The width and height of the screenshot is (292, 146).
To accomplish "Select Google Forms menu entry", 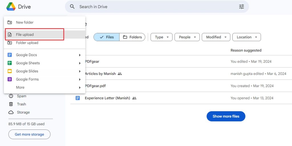I will coord(44,80).
